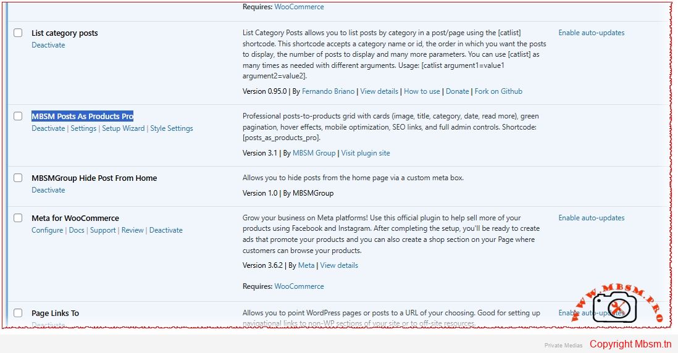Tick the List category posts checkbox
The height and width of the screenshot is (353, 678).
[18, 33]
